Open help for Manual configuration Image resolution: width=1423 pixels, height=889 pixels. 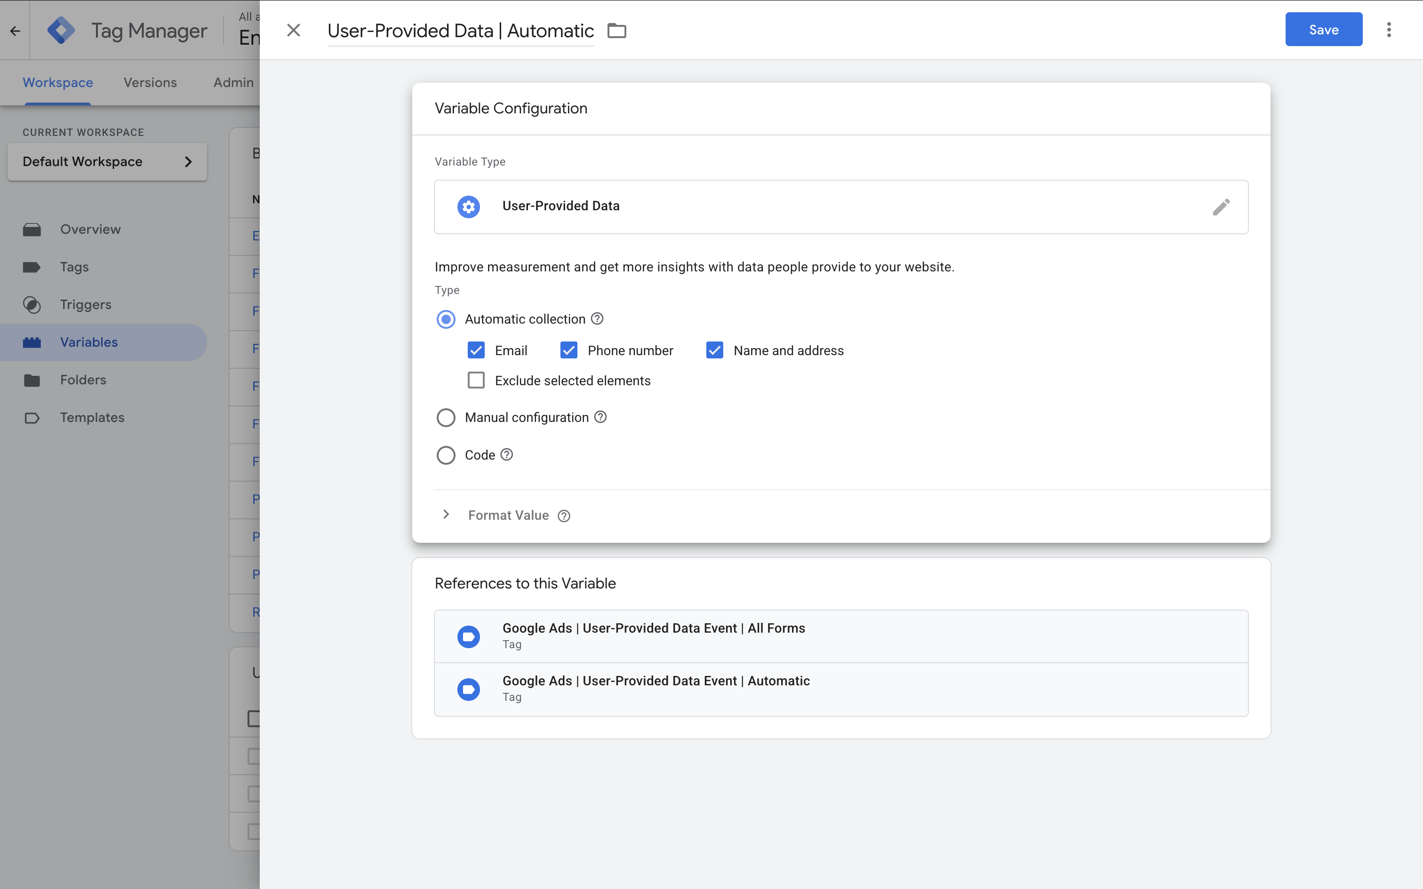(x=600, y=417)
